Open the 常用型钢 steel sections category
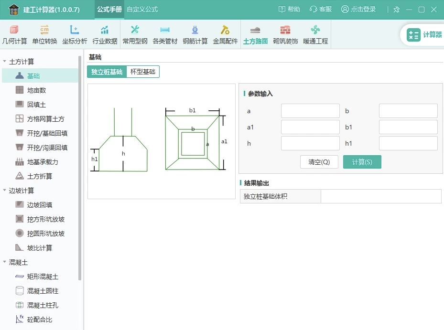The image size is (444, 330). coord(135,34)
